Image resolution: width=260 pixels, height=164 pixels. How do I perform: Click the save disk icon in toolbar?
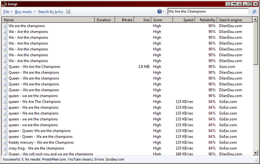(68, 12)
